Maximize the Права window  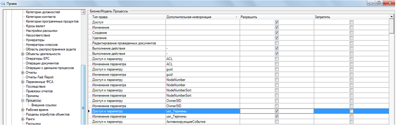pos(378,3)
